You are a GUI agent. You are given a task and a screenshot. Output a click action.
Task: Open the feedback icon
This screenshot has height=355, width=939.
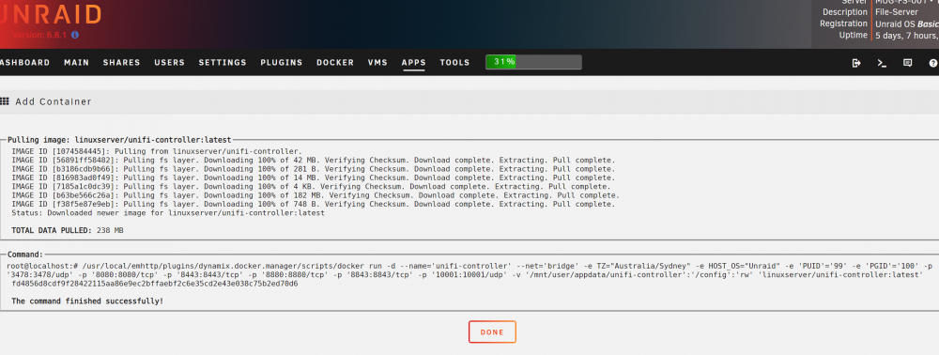click(907, 63)
